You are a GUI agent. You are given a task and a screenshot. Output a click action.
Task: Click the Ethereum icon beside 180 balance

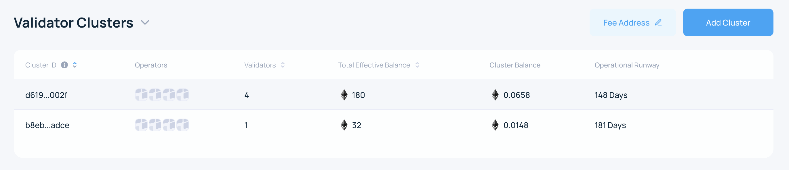click(344, 95)
